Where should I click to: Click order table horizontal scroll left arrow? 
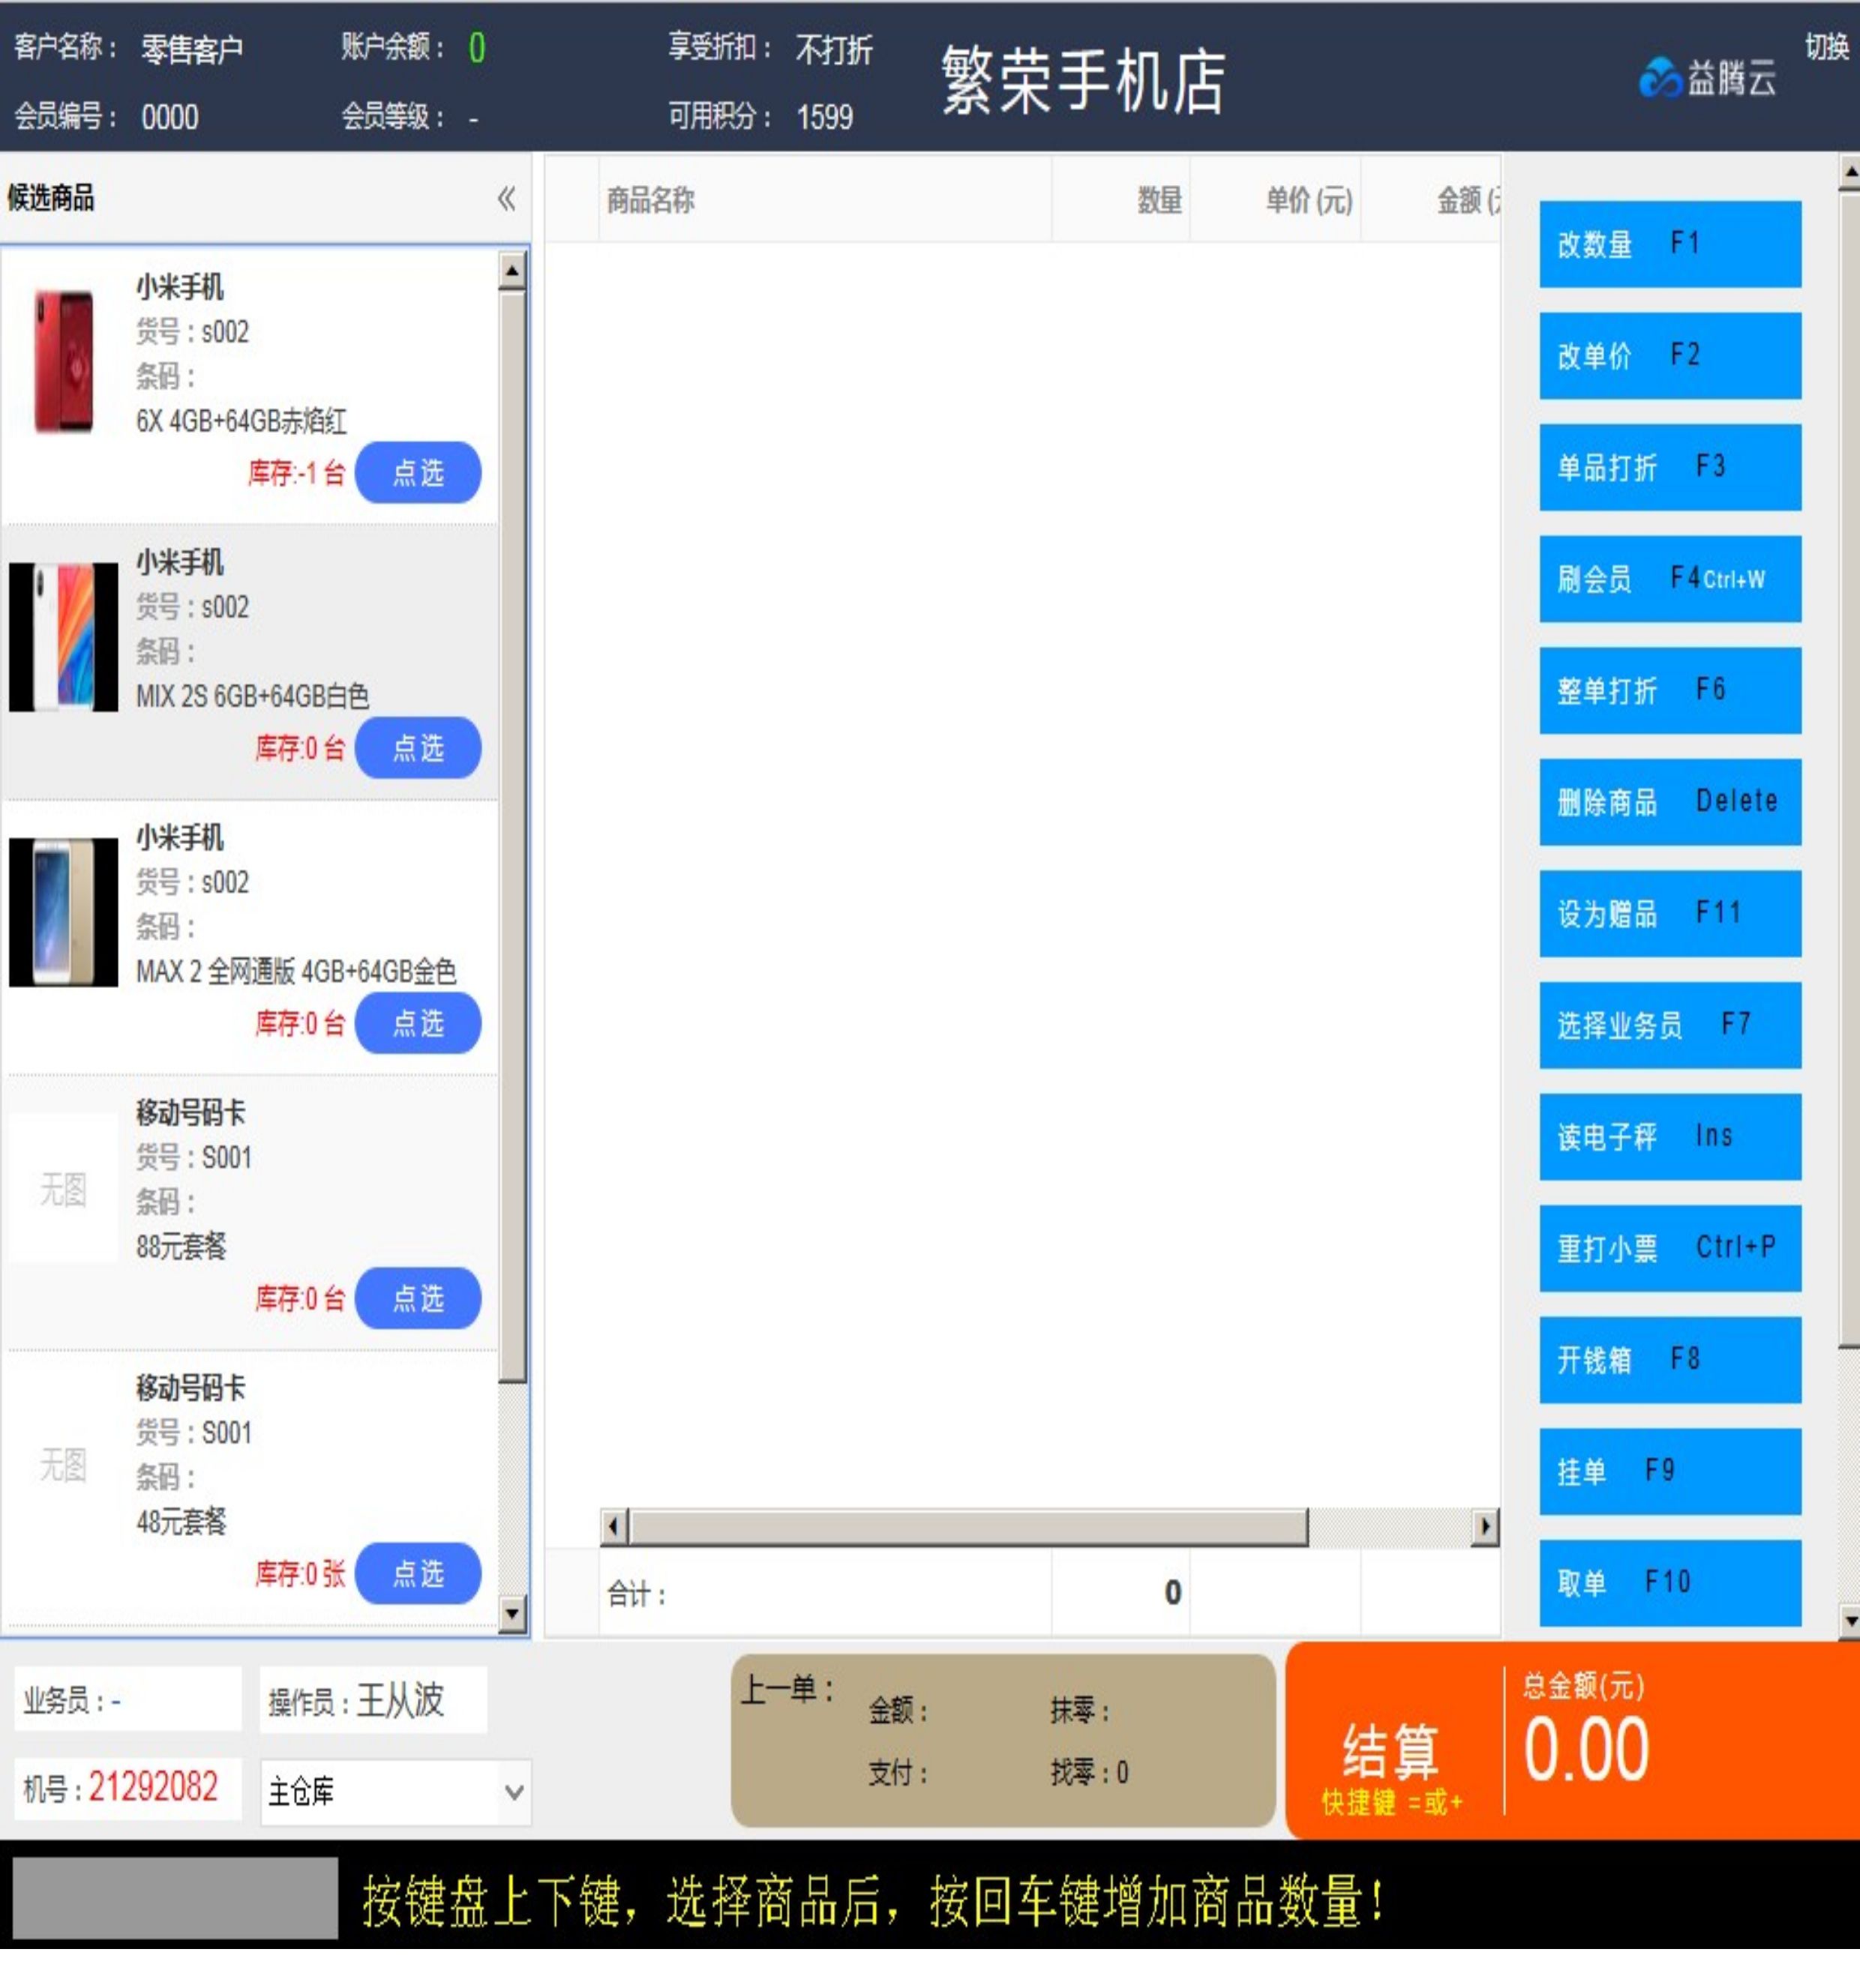coord(614,1527)
